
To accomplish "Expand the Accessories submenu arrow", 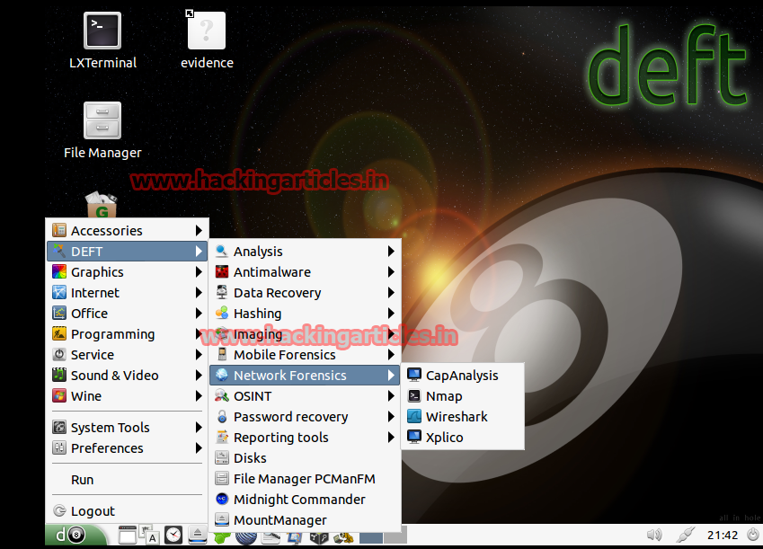I will click(x=199, y=231).
